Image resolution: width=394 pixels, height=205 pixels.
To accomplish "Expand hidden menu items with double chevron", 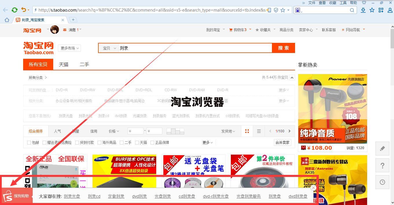I will 303,3.
